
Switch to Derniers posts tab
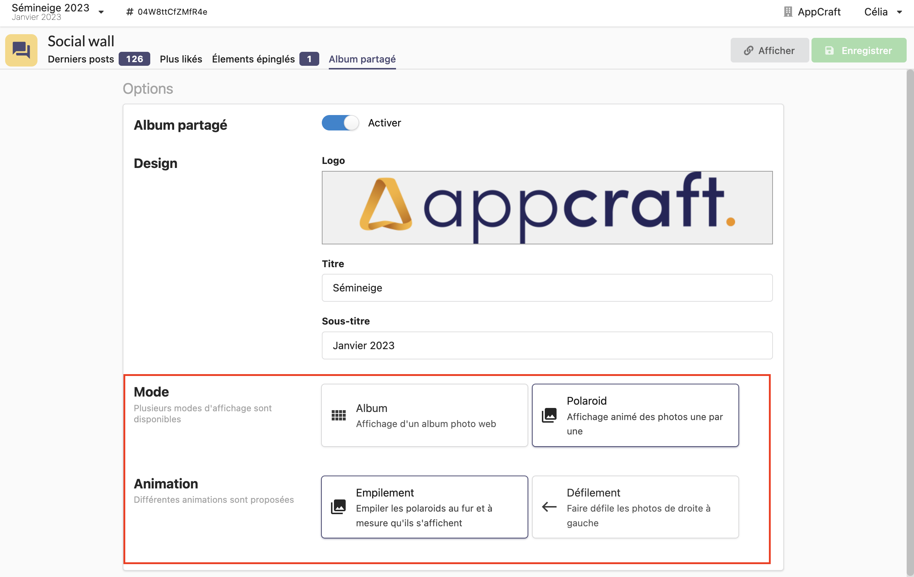click(x=81, y=59)
